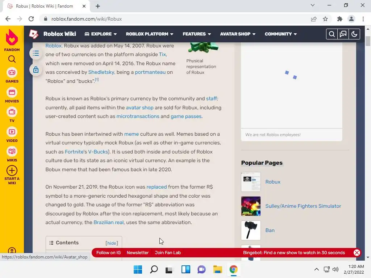Open the wiki search magnifier button

click(x=332, y=34)
